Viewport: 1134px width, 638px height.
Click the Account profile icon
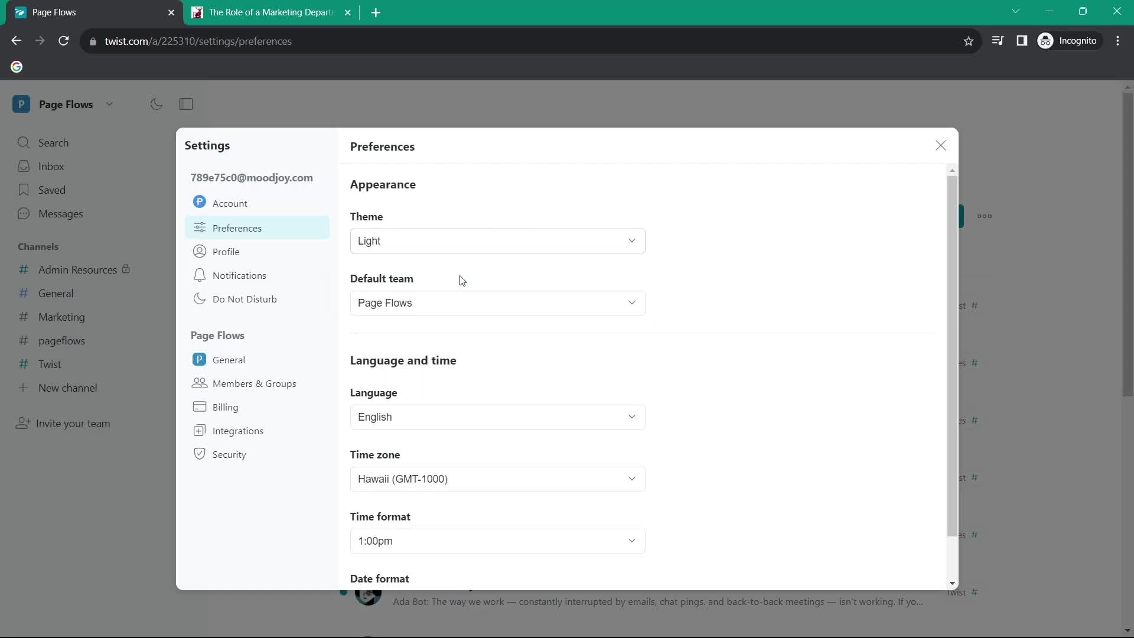point(200,202)
